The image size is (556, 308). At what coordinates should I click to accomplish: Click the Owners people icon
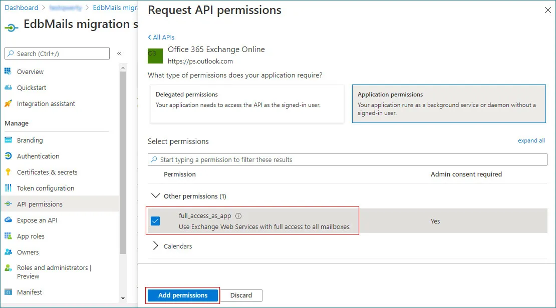click(8, 252)
